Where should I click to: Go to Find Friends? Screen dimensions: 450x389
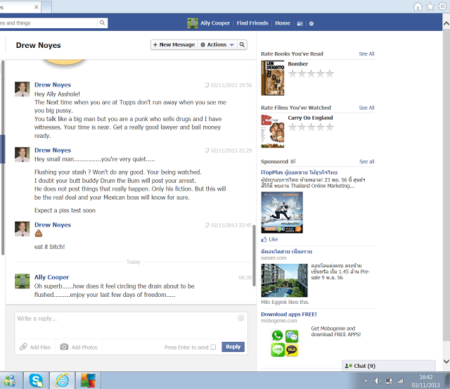pyautogui.click(x=252, y=23)
